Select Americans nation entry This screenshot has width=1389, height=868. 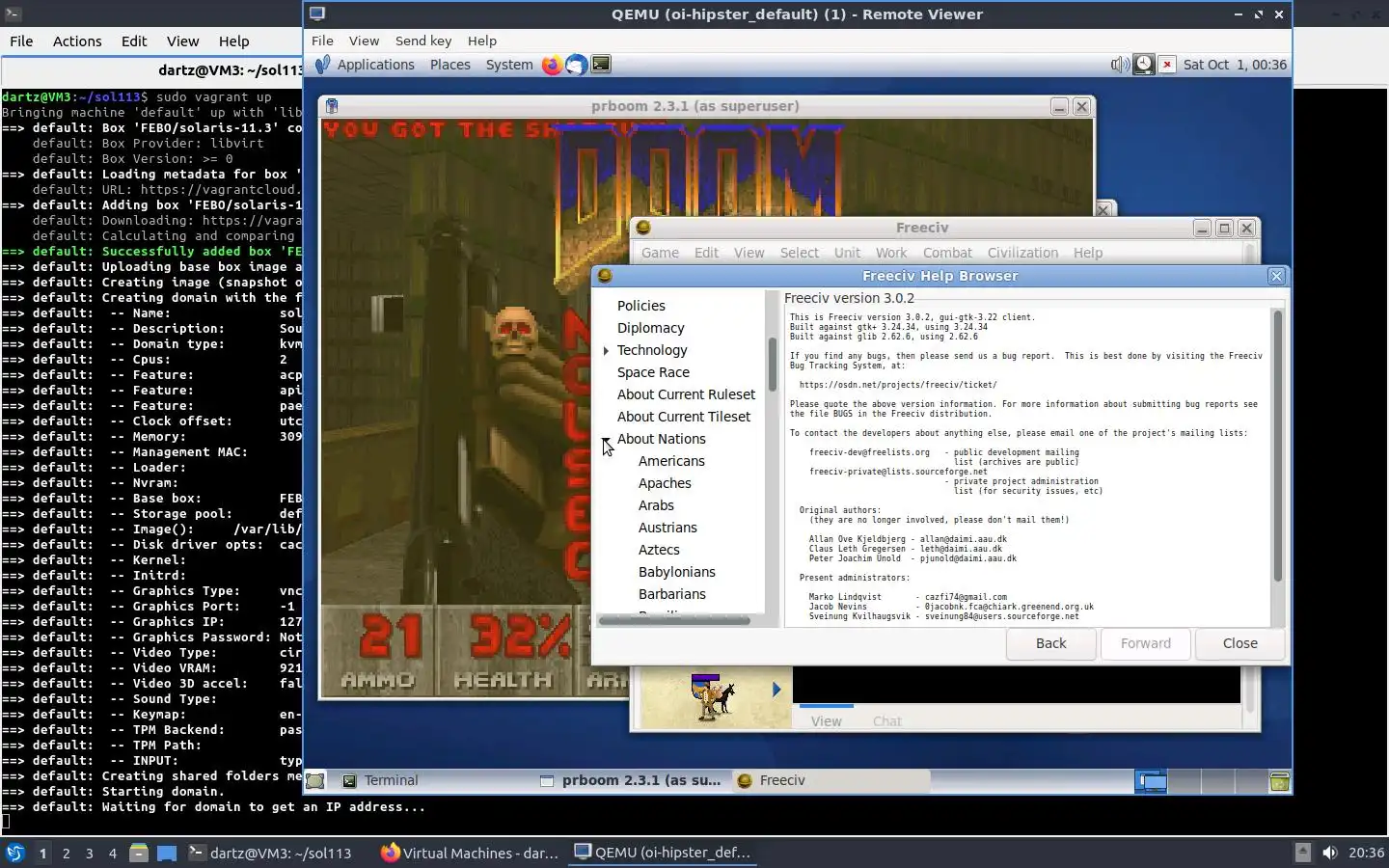[x=671, y=461]
